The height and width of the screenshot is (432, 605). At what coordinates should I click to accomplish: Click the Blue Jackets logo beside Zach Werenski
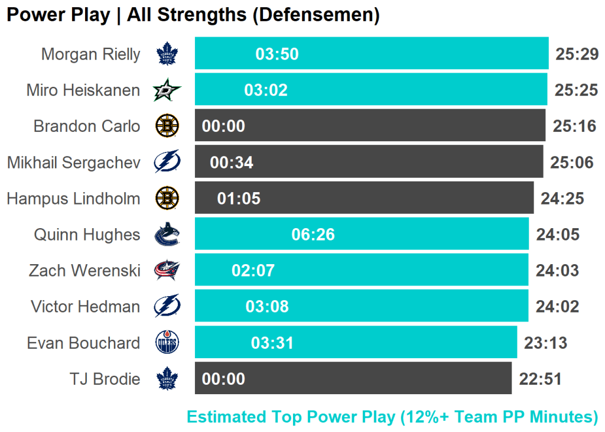click(167, 271)
